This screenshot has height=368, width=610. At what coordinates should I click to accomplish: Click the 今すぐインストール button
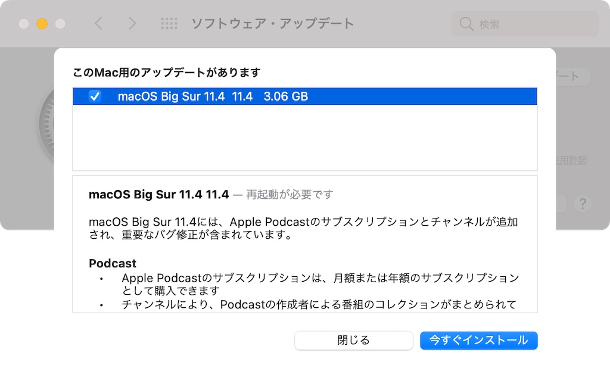click(x=479, y=341)
